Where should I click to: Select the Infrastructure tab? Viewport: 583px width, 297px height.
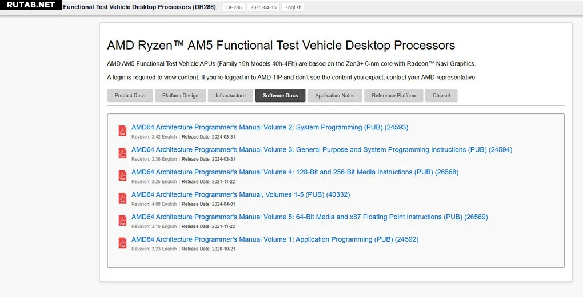[x=230, y=95]
